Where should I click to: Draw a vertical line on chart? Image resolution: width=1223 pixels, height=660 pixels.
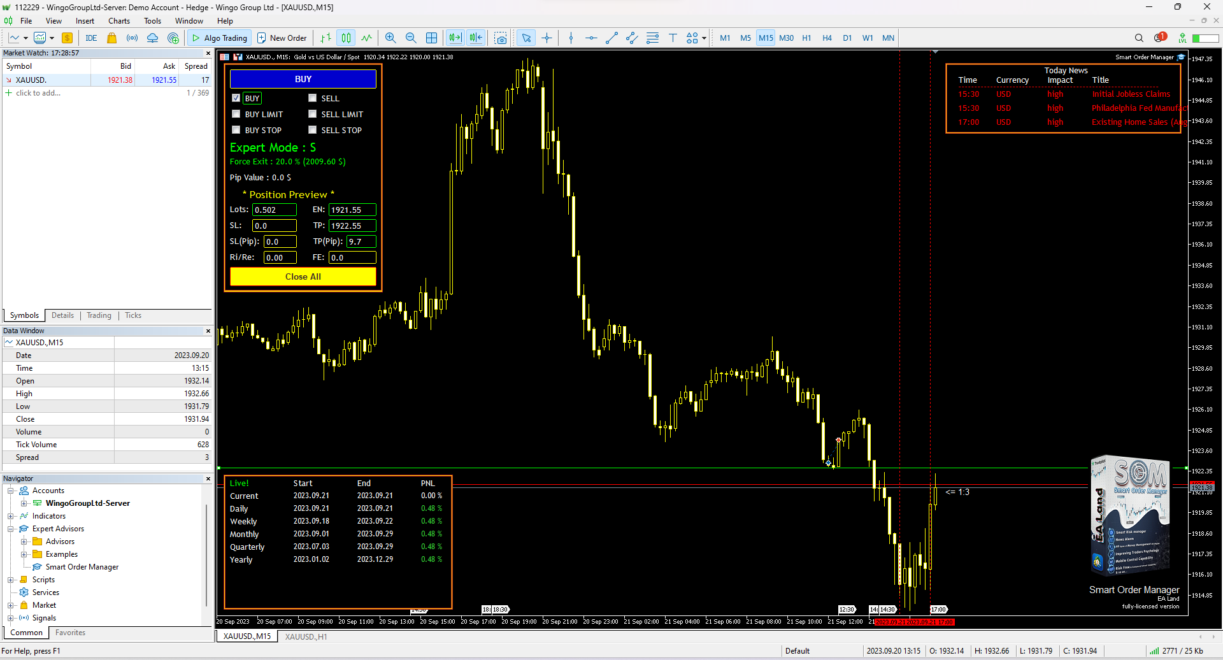pyautogui.click(x=571, y=38)
